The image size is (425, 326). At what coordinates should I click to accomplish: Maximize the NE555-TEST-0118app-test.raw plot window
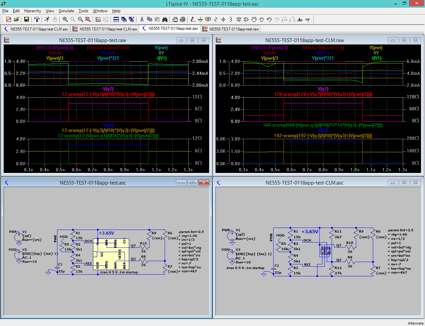(192, 40)
